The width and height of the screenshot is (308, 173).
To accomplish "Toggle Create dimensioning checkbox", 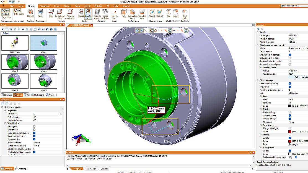I will click(x=290, y=83).
